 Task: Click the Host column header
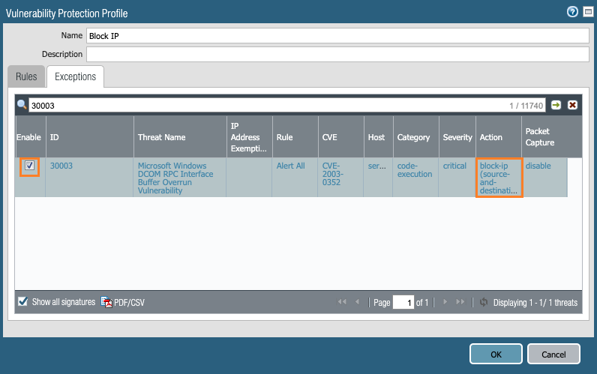click(379, 137)
